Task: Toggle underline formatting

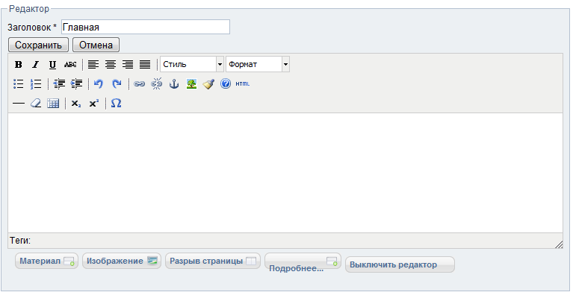Action: 52,65
